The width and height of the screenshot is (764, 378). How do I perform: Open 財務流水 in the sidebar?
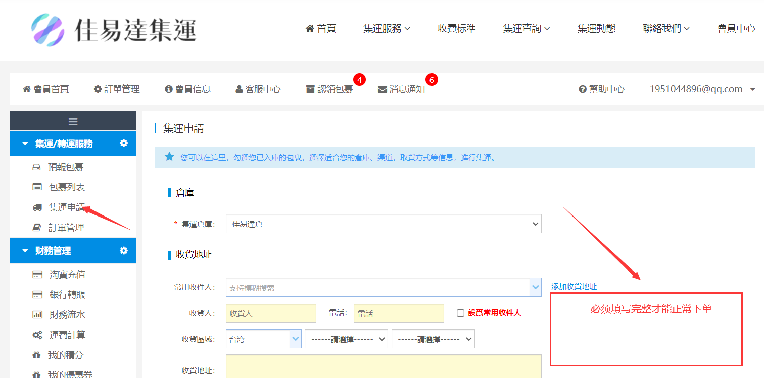click(x=67, y=315)
